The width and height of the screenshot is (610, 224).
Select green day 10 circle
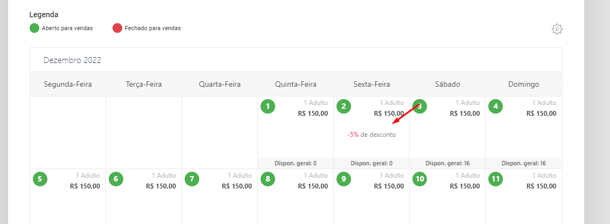tap(420, 179)
